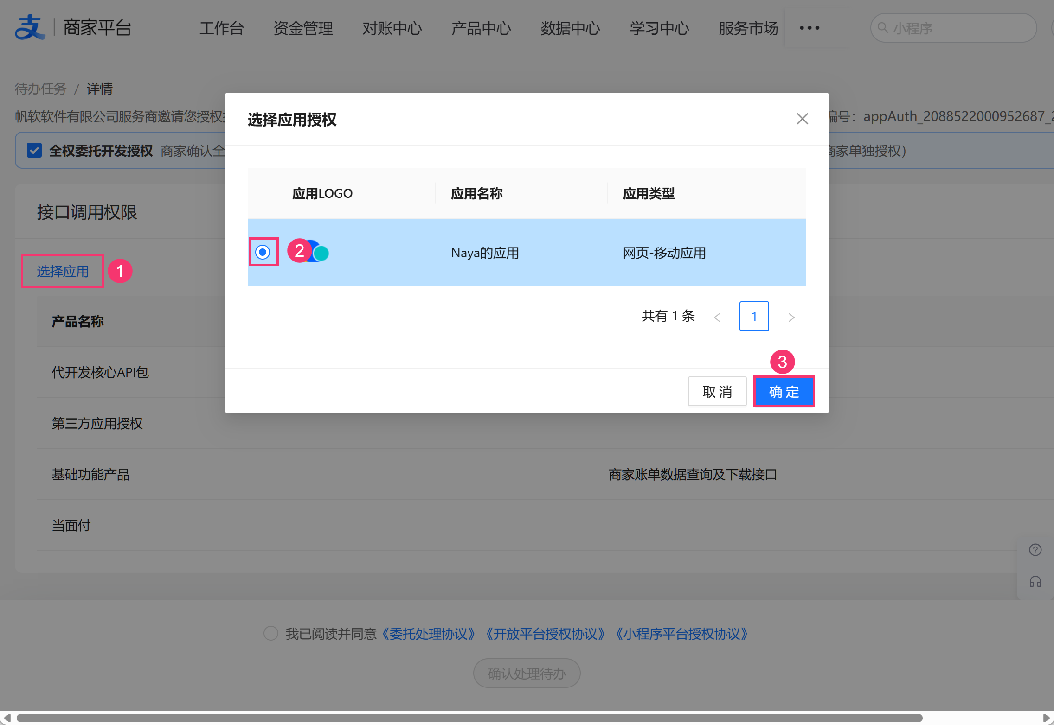
Task: Click the help question mark icon
Action: pyautogui.click(x=1035, y=550)
